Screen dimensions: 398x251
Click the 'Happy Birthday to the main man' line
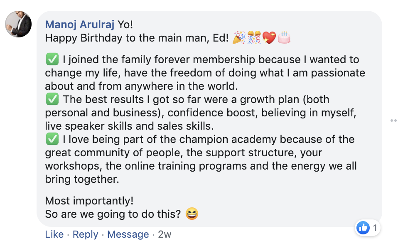pos(137,38)
